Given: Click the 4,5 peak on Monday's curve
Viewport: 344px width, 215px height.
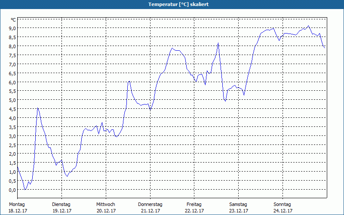Looking at the screenshot, I should (x=38, y=108).
